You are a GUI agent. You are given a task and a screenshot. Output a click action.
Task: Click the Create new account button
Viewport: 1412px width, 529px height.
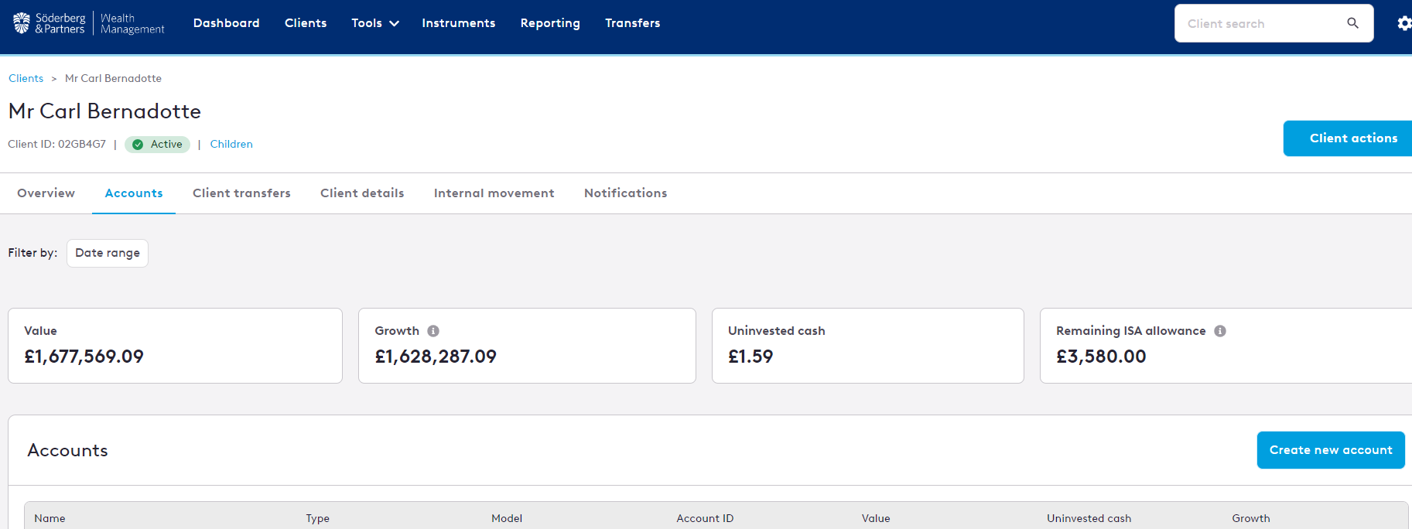pos(1331,450)
